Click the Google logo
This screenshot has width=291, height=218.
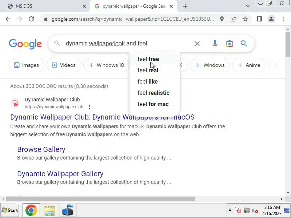pos(25,44)
